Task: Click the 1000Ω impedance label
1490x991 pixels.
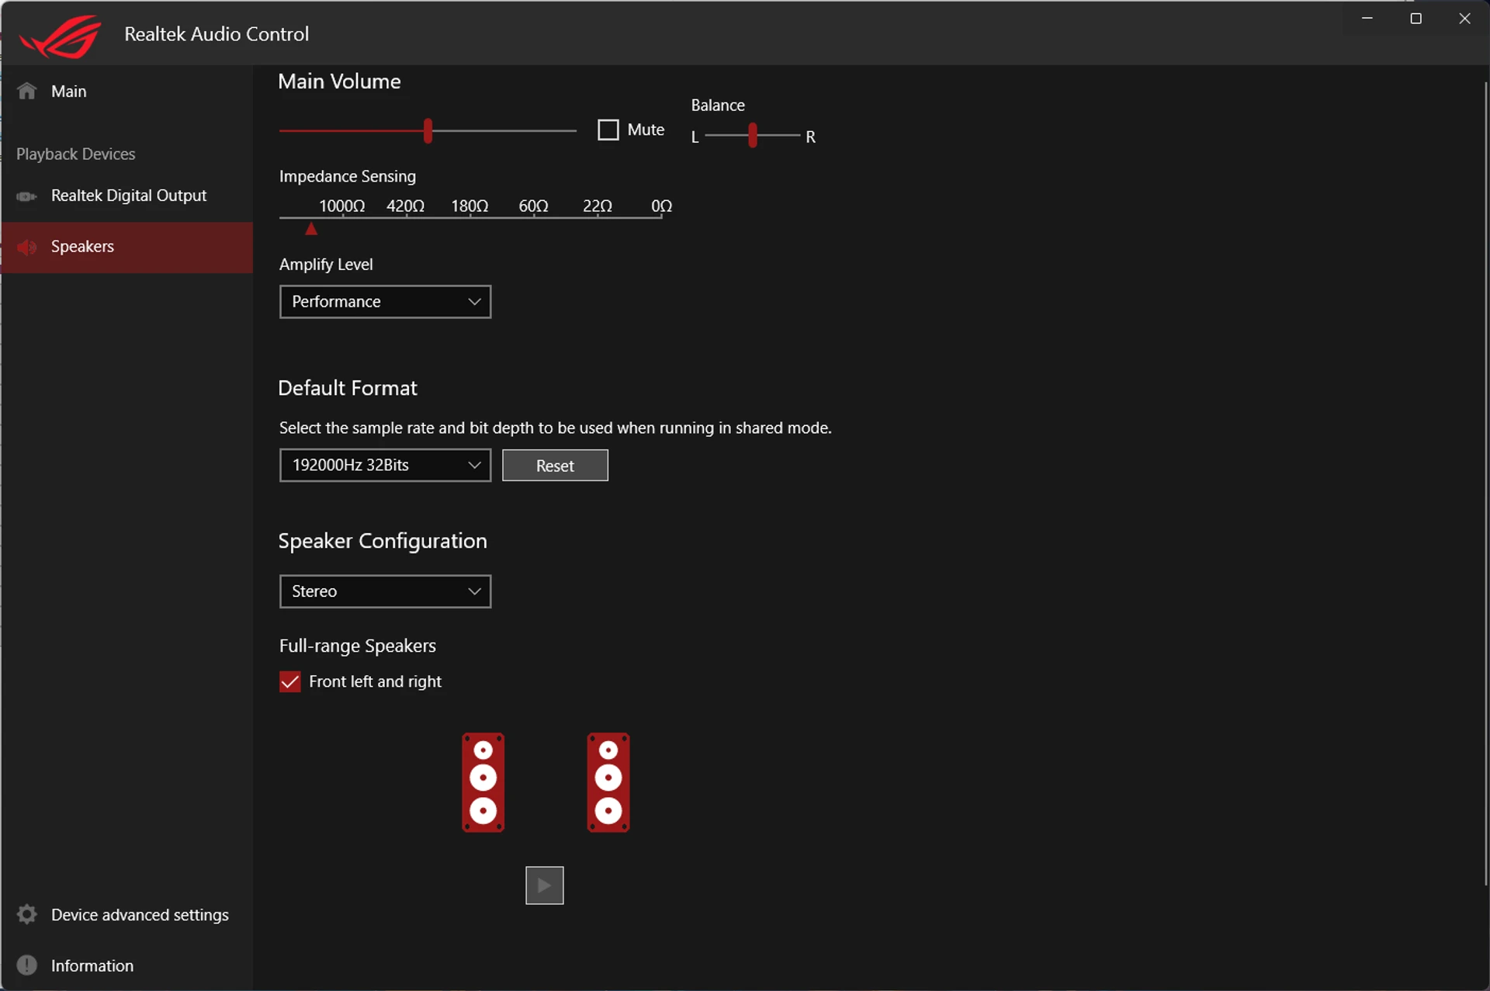Action: [342, 206]
